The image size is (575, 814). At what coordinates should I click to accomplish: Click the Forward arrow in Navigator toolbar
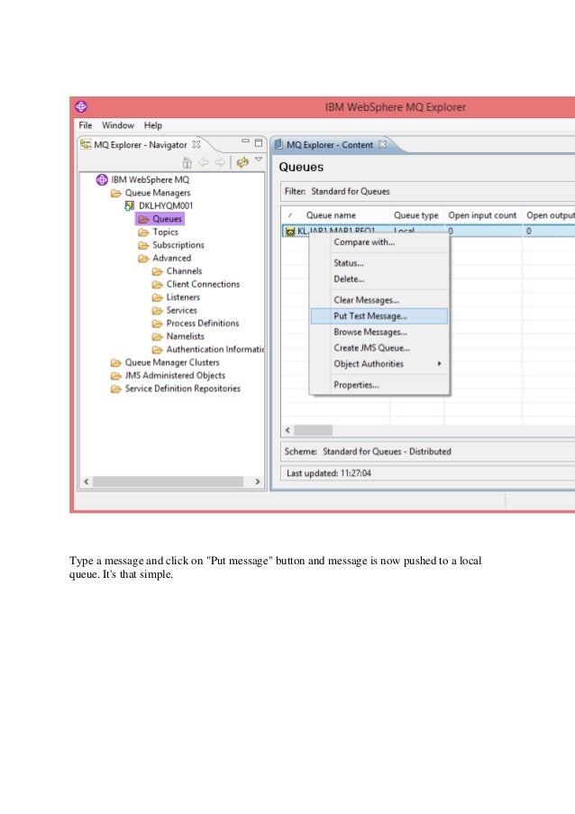tap(220, 162)
